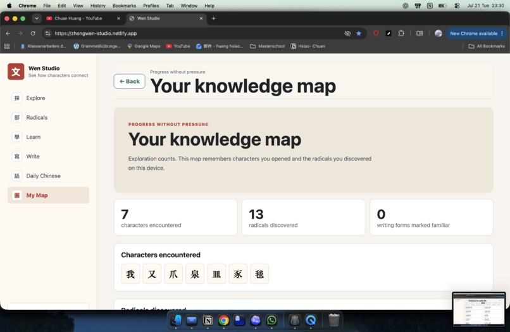Image resolution: width=510 pixels, height=332 pixels.
Task: Open New Chrome available menu dots
Action: pyautogui.click(x=502, y=33)
